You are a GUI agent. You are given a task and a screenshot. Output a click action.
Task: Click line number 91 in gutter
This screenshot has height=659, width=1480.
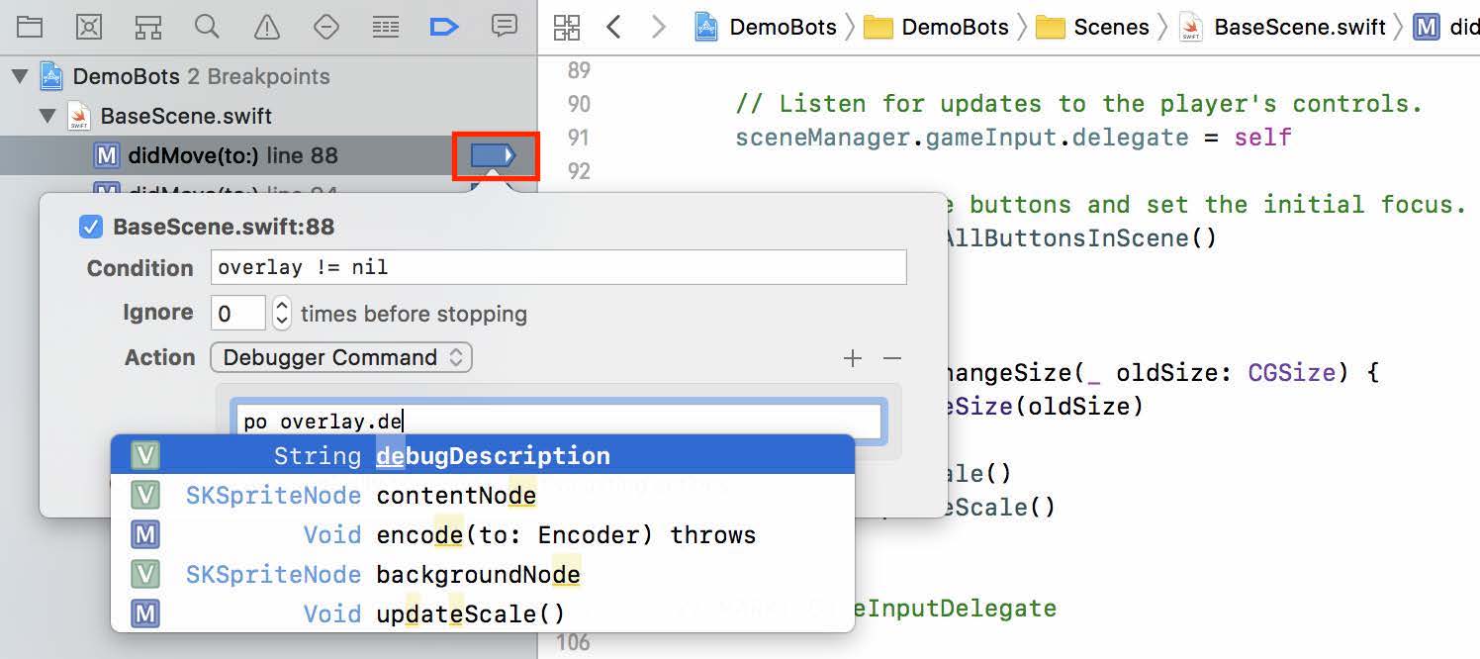point(579,138)
